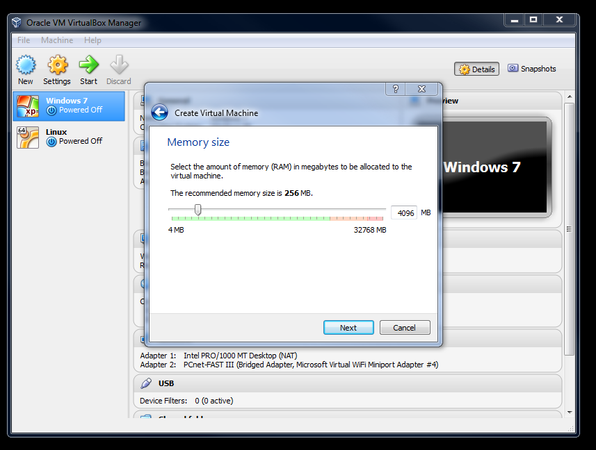The width and height of the screenshot is (596, 450).
Task: Minimize the VirtualBox Manager window
Action: tap(515, 19)
